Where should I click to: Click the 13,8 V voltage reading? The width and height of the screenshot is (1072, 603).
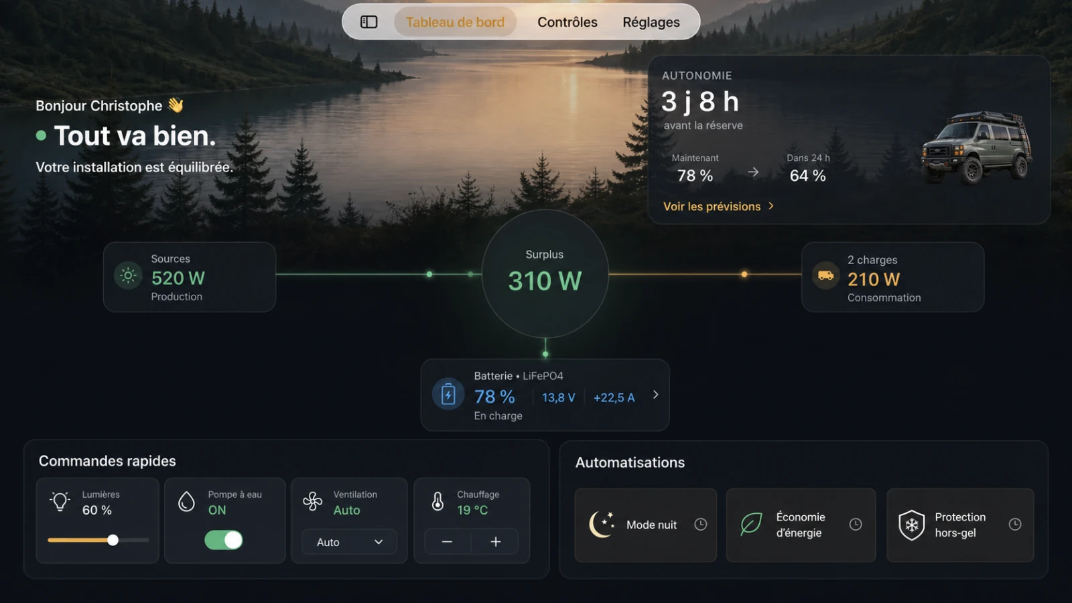(x=559, y=397)
